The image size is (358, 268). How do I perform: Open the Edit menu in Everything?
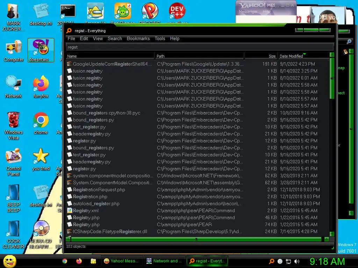tap(84, 38)
